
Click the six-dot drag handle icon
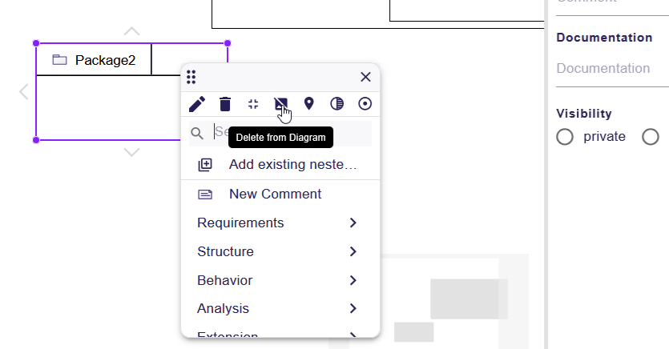pyautogui.click(x=191, y=77)
